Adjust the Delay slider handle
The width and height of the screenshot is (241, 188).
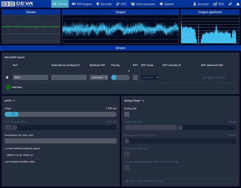(16, 114)
